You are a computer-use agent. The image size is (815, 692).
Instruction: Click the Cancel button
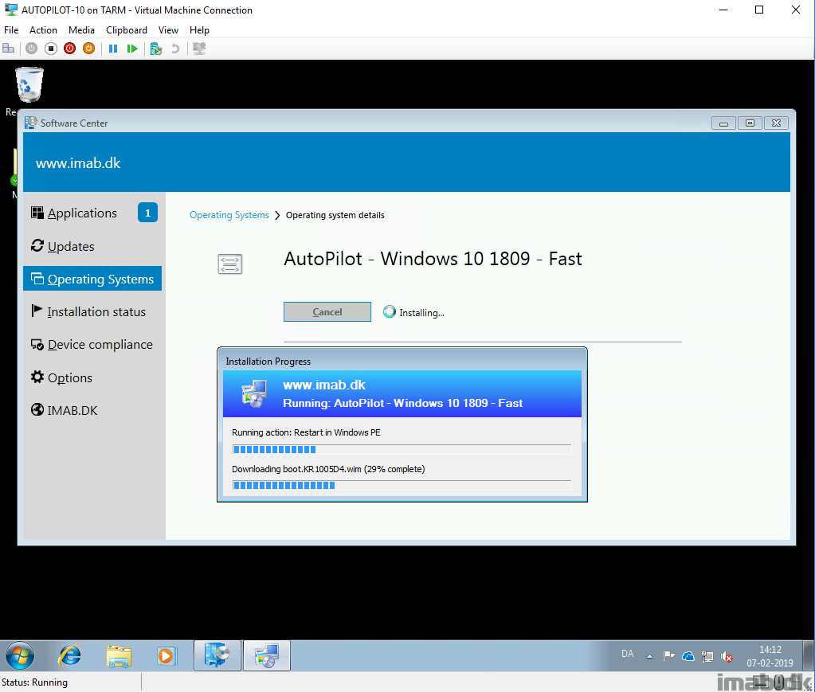(x=327, y=311)
